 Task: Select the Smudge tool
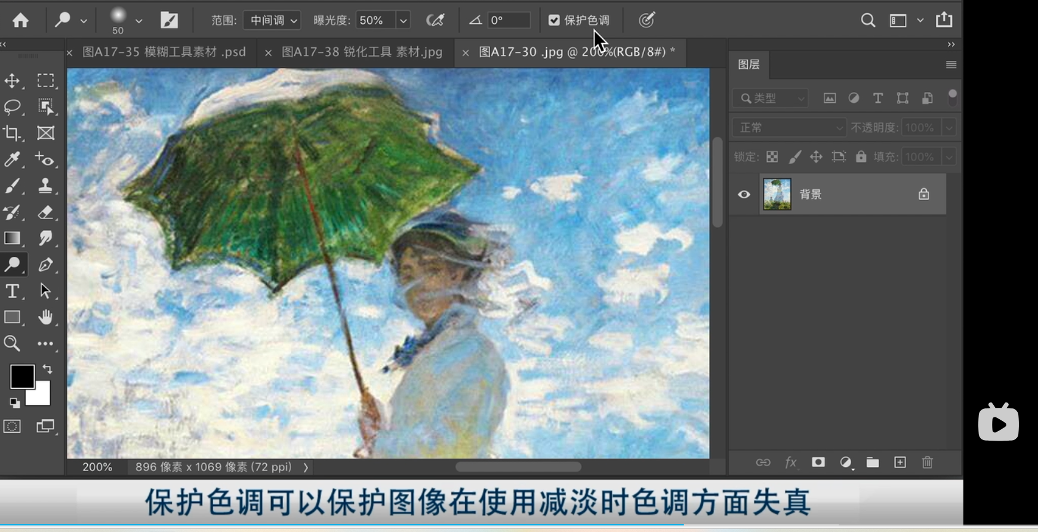(45, 238)
